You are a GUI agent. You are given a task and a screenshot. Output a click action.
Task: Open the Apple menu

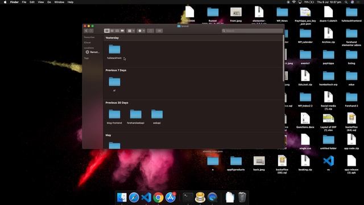5,2
